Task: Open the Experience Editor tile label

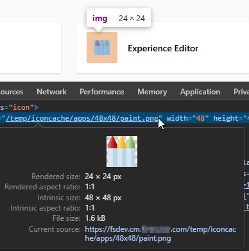Action: 163,48
